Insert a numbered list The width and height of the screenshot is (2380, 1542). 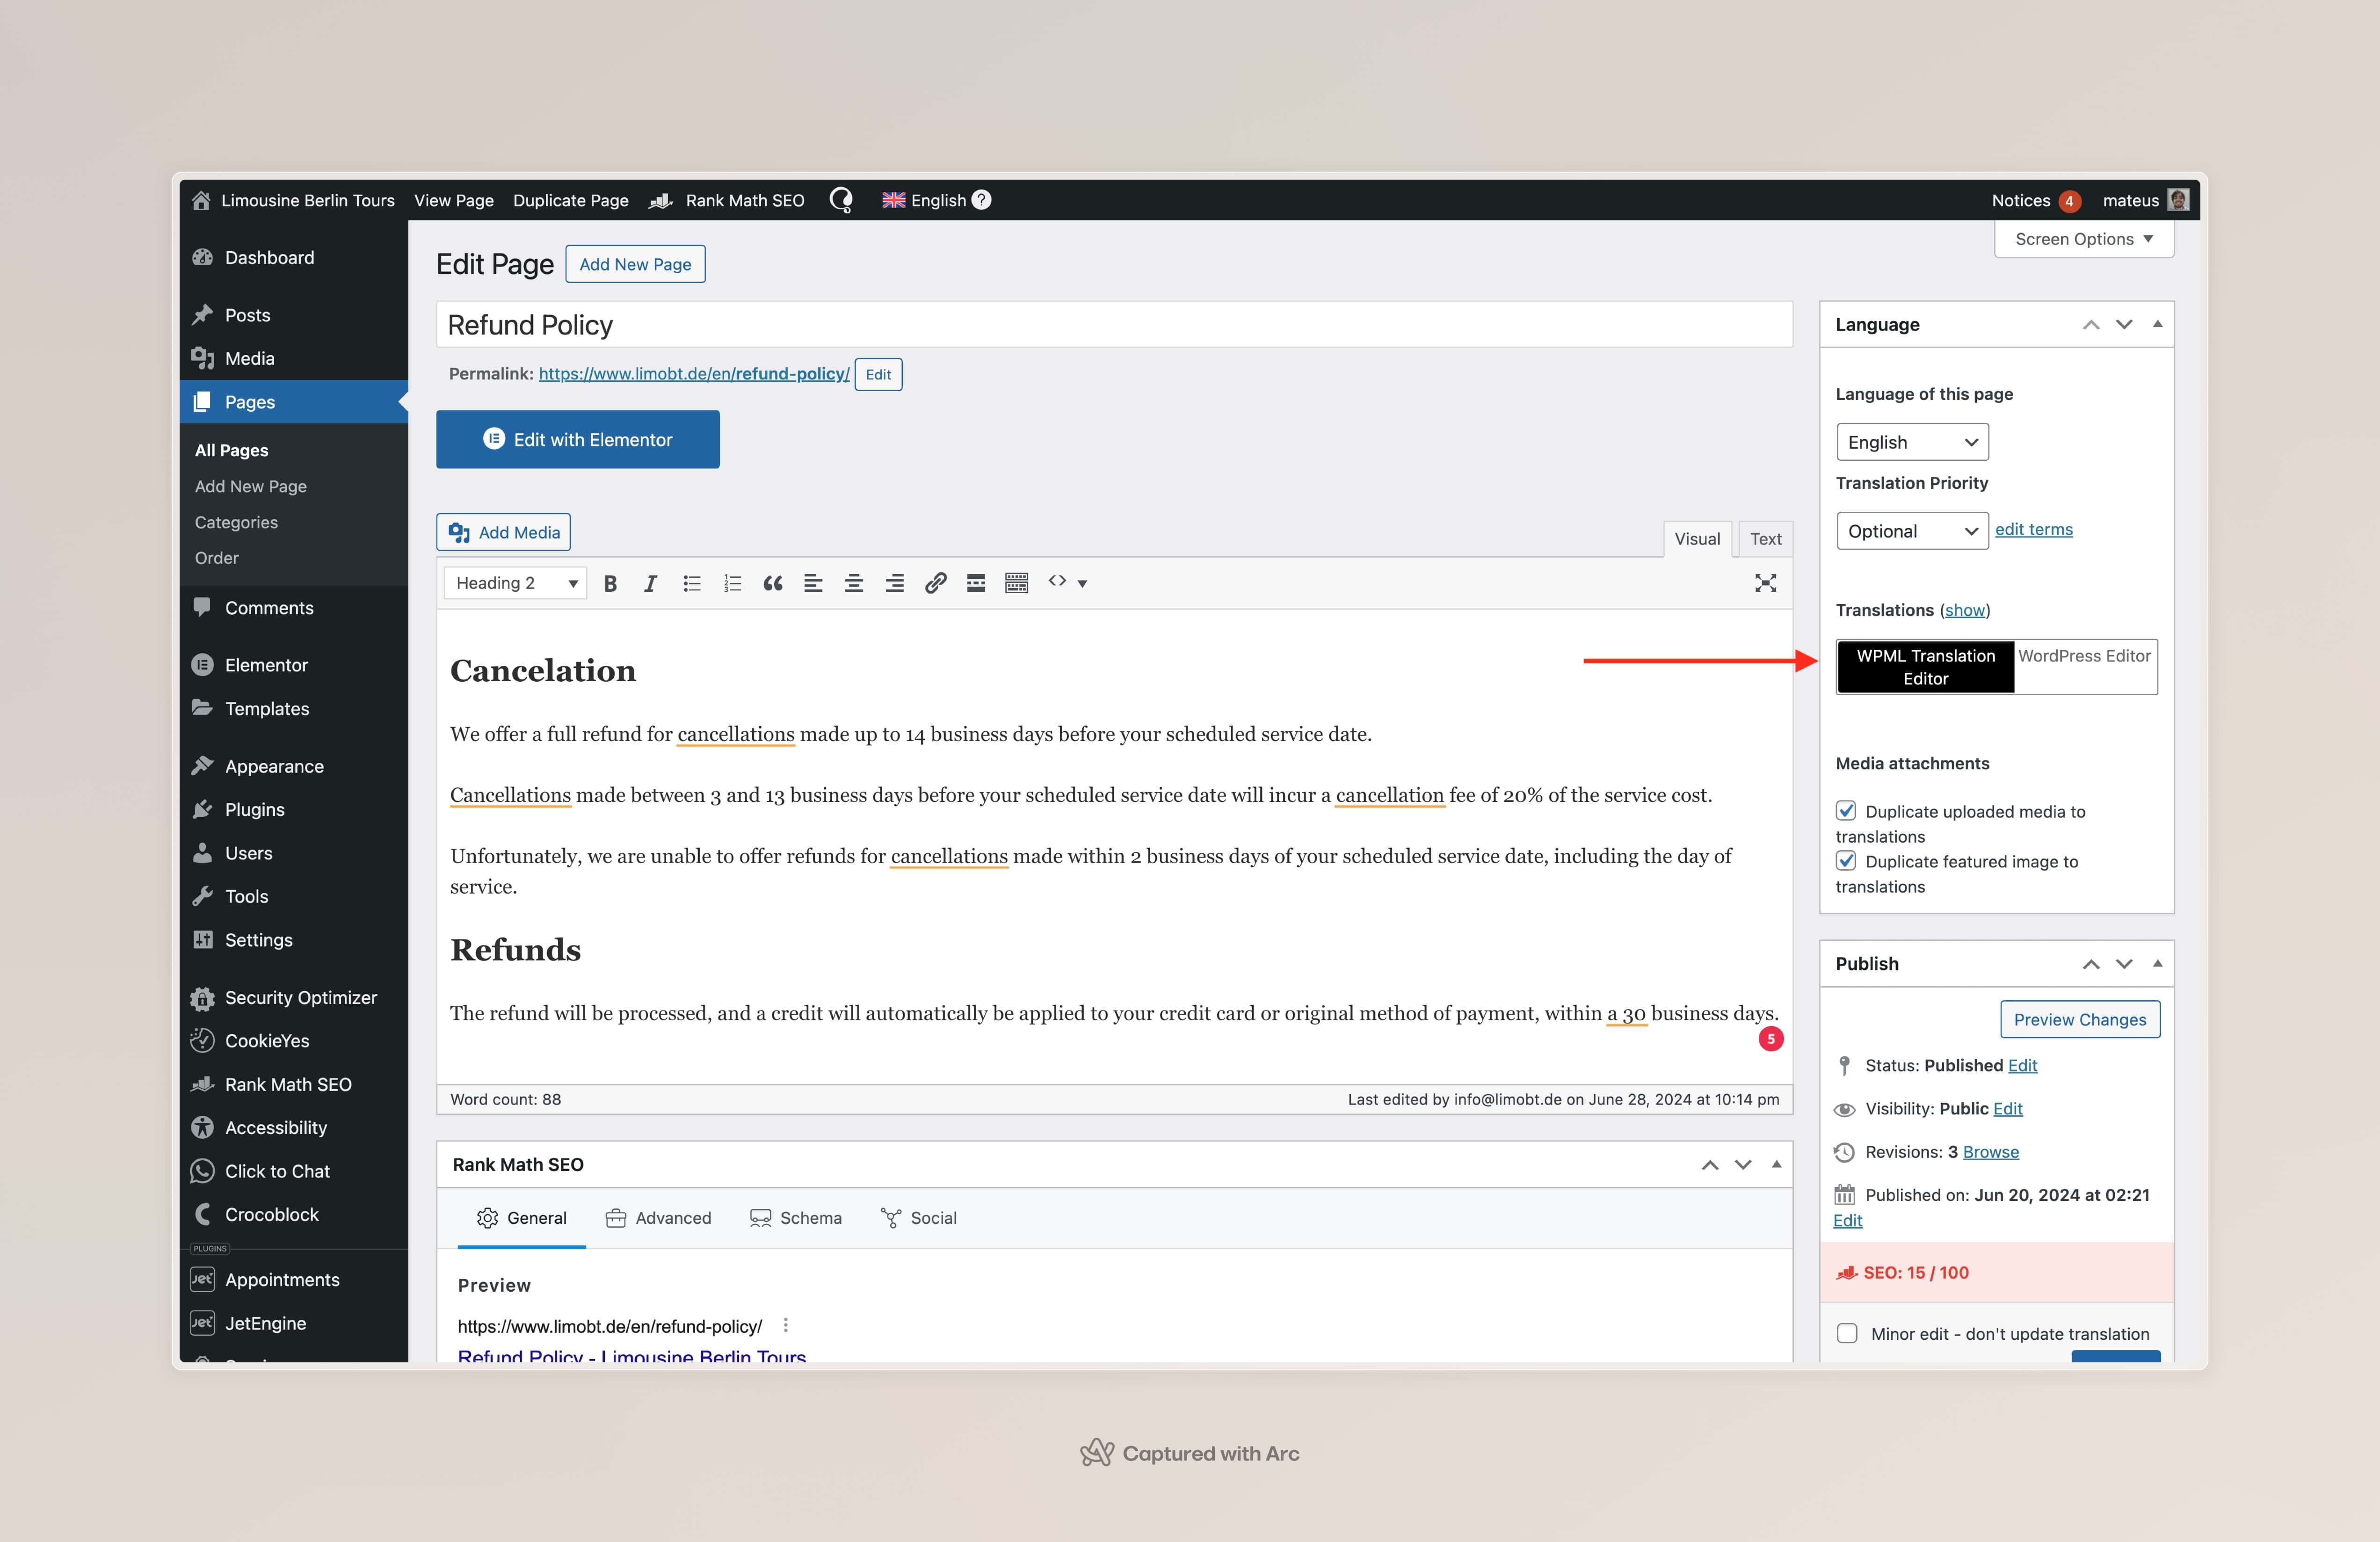[x=732, y=583]
